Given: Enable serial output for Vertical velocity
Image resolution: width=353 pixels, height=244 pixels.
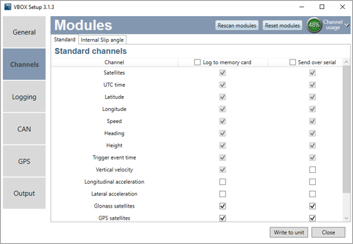Looking at the screenshot, I should pos(312,170).
